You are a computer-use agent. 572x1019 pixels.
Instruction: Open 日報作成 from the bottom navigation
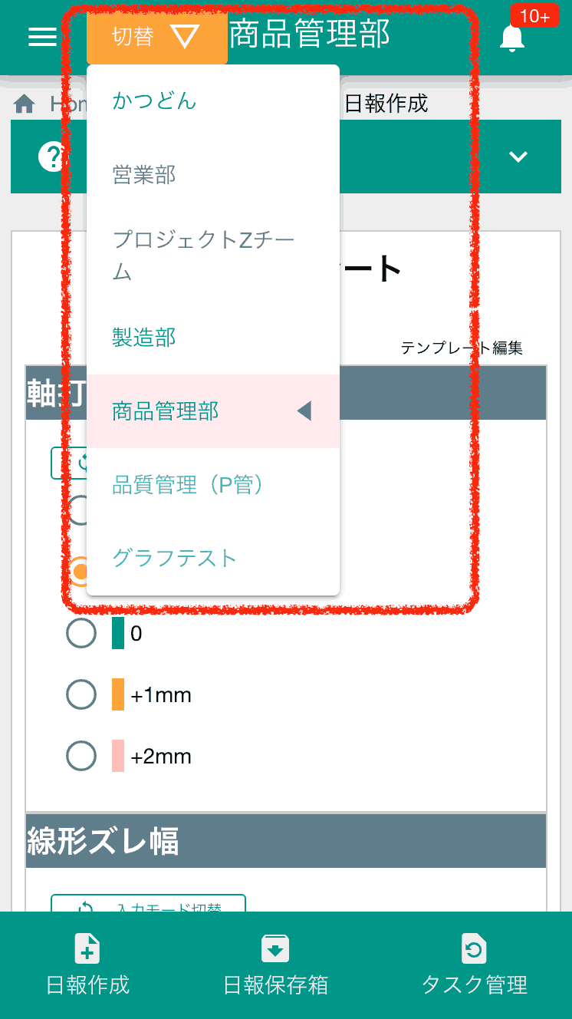tap(87, 965)
